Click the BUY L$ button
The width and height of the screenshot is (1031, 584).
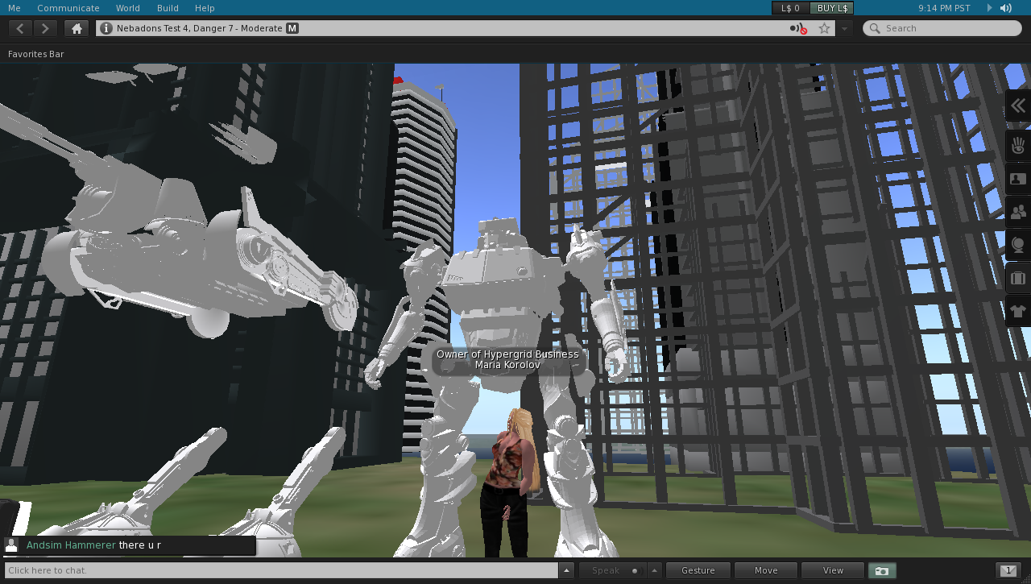tap(832, 8)
